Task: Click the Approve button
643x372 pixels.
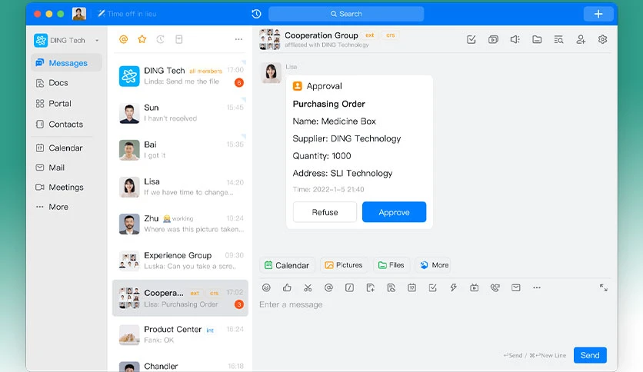Action: click(x=394, y=212)
